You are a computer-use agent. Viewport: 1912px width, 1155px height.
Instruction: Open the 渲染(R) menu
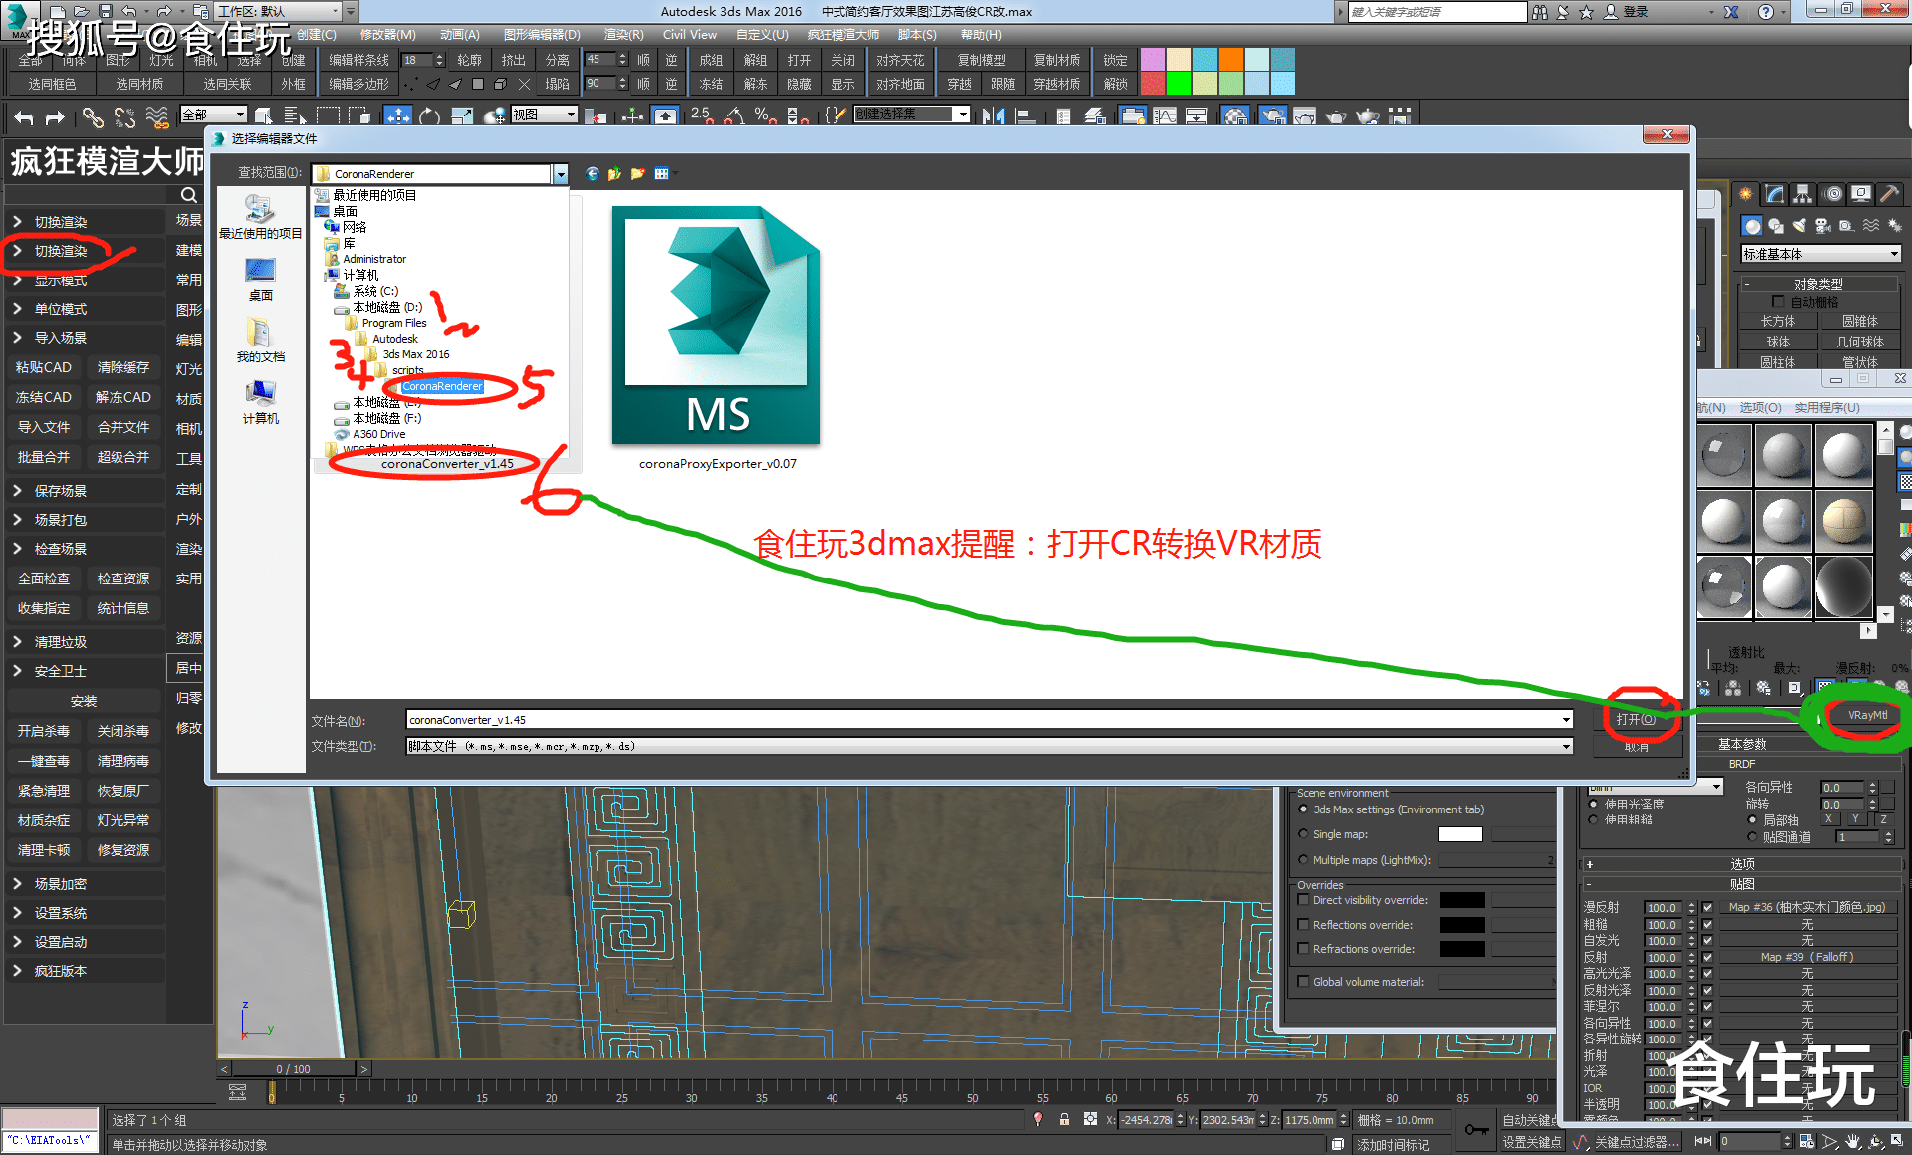coord(623,35)
